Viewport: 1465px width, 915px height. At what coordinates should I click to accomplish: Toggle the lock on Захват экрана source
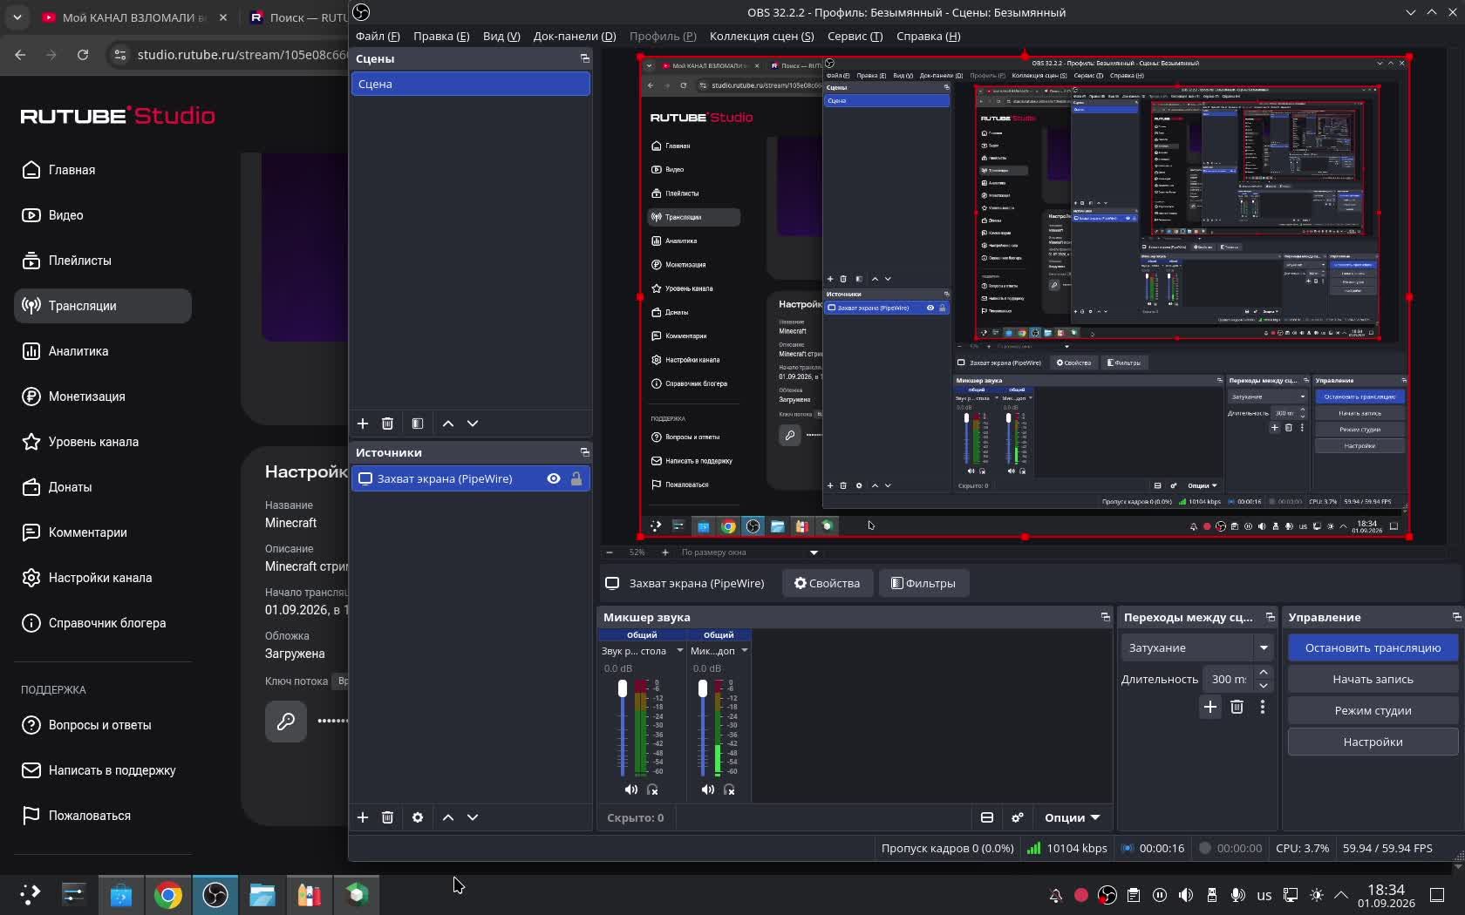tap(576, 478)
